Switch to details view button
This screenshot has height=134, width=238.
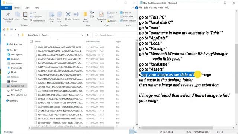[131, 131]
